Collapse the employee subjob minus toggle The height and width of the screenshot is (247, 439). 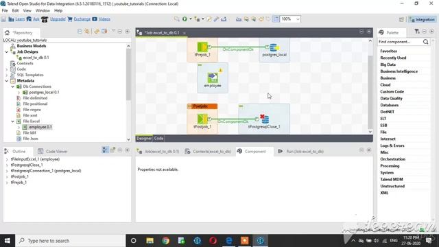click(x=200, y=64)
